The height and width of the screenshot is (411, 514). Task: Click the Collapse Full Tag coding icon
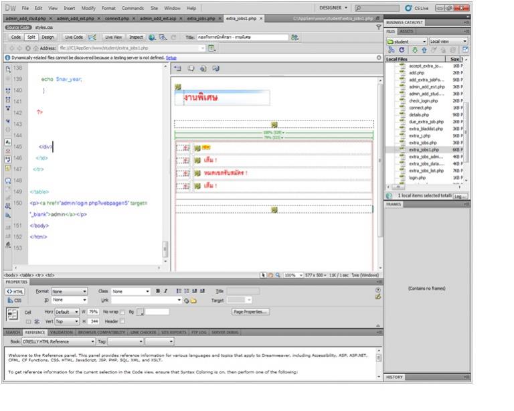pos(8,90)
